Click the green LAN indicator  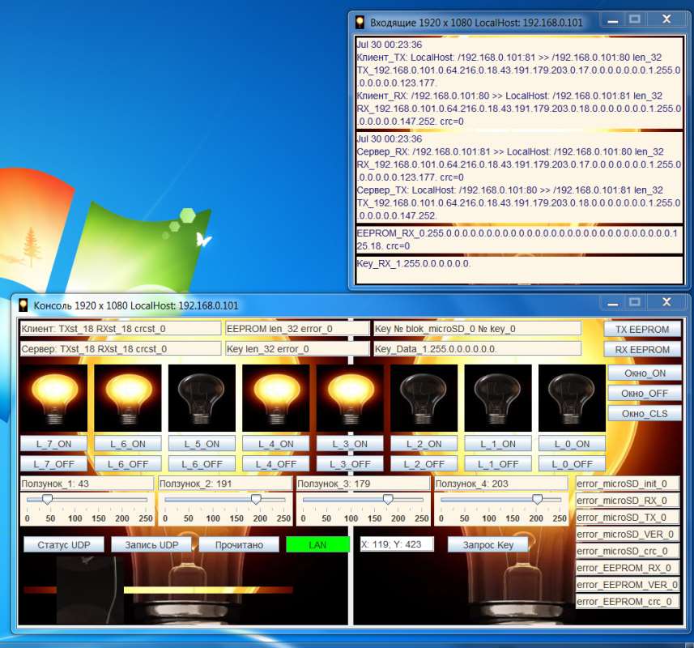tap(317, 544)
